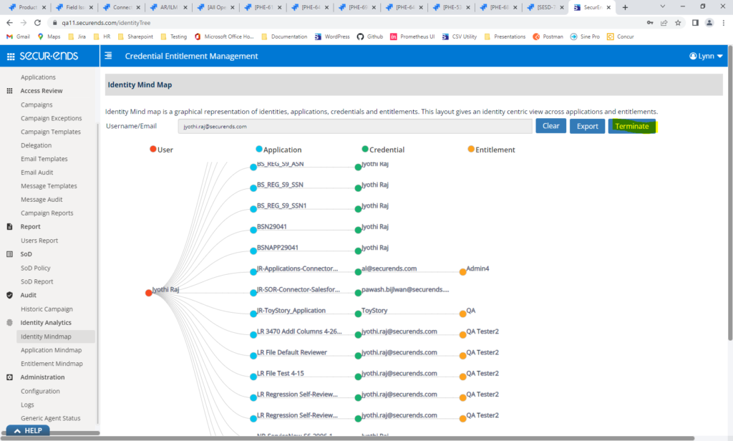Click the Terminate button
The height and width of the screenshot is (441, 733).
(x=631, y=126)
